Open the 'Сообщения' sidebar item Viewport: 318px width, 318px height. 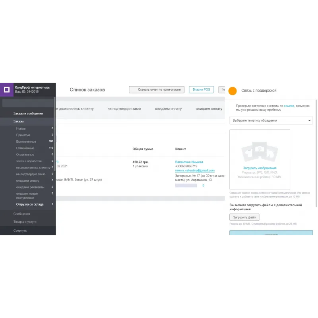click(21, 214)
